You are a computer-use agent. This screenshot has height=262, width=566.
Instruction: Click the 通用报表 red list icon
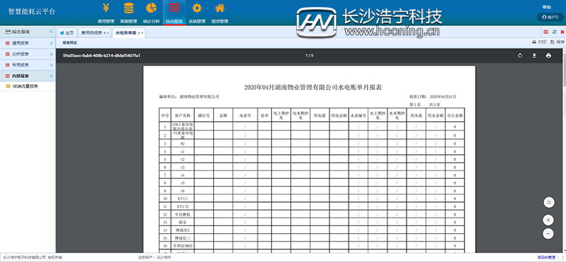(8, 43)
